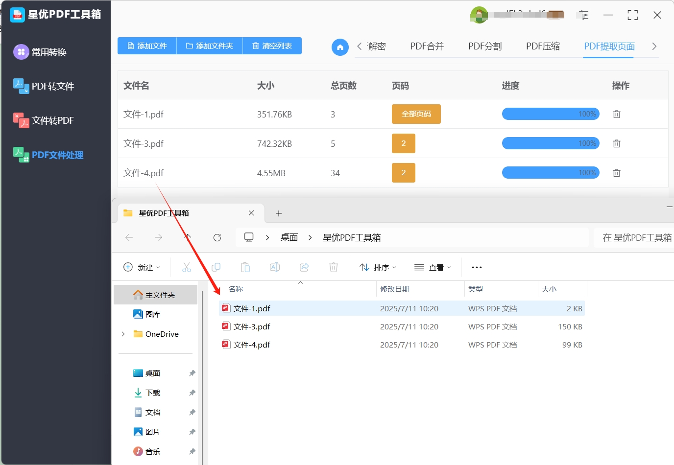This screenshot has width=674, height=465.
Task: Click the 星优PDF工具箱 app logo icon
Action: click(17, 15)
